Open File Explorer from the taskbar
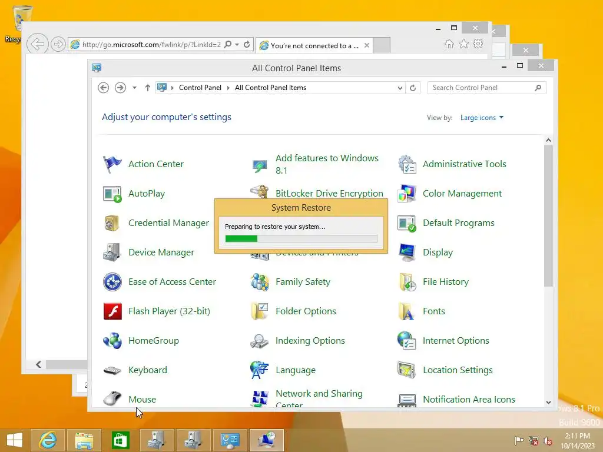 84,440
